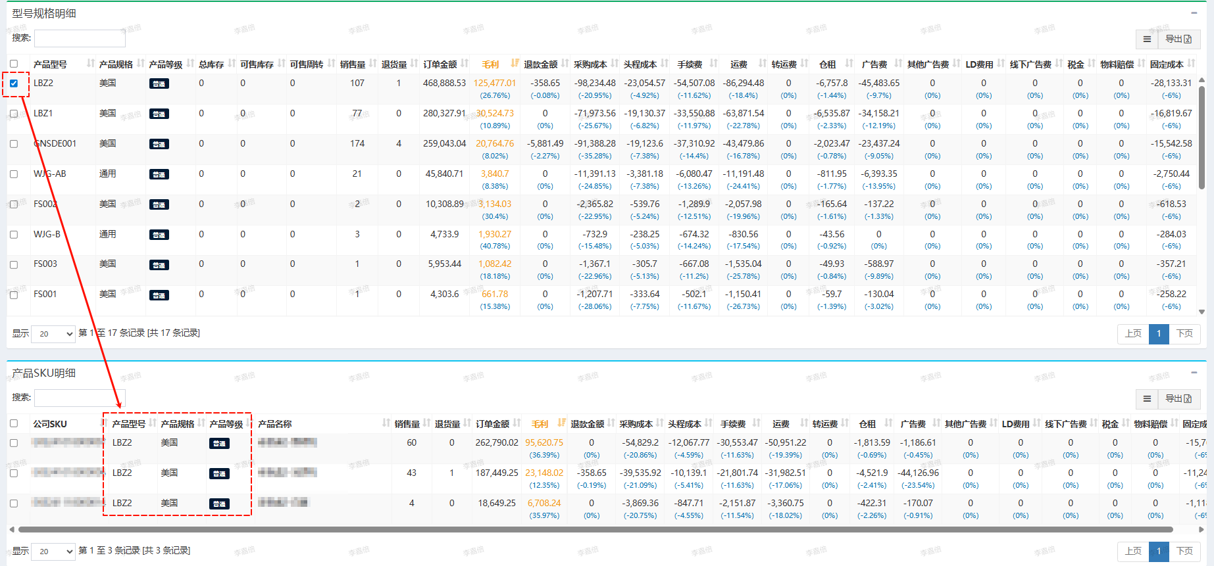The width and height of the screenshot is (1214, 566).
Task: Click sort icon beside 订单金额 in SKU table
Action: pos(517,423)
